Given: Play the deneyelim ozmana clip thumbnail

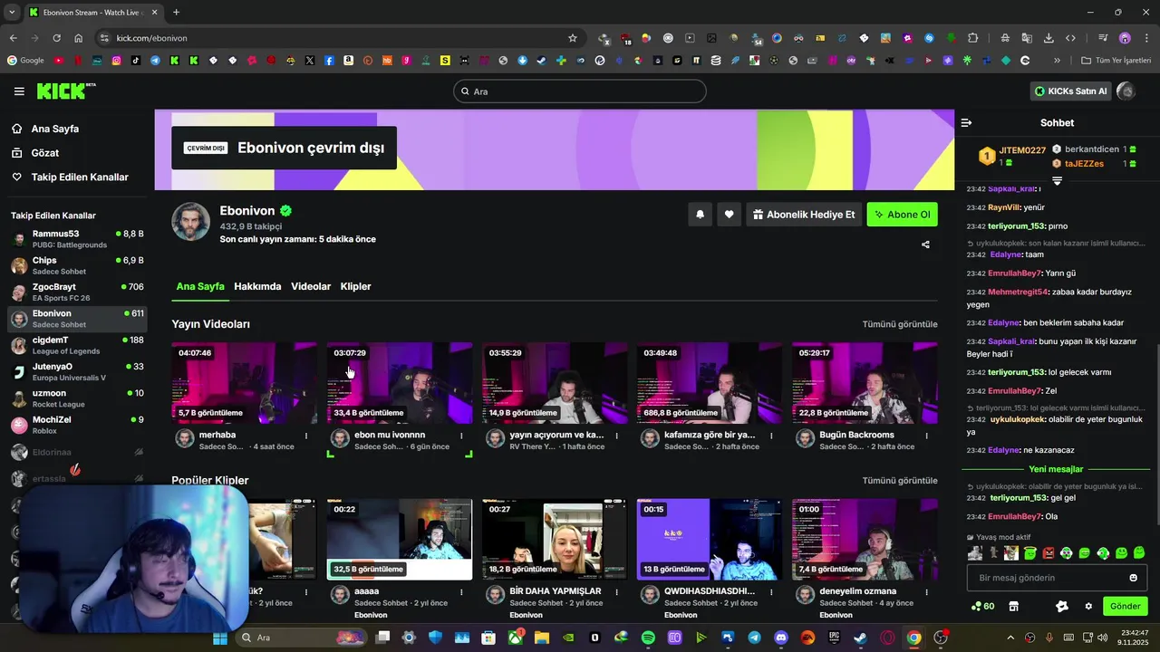Looking at the screenshot, I should (x=865, y=539).
